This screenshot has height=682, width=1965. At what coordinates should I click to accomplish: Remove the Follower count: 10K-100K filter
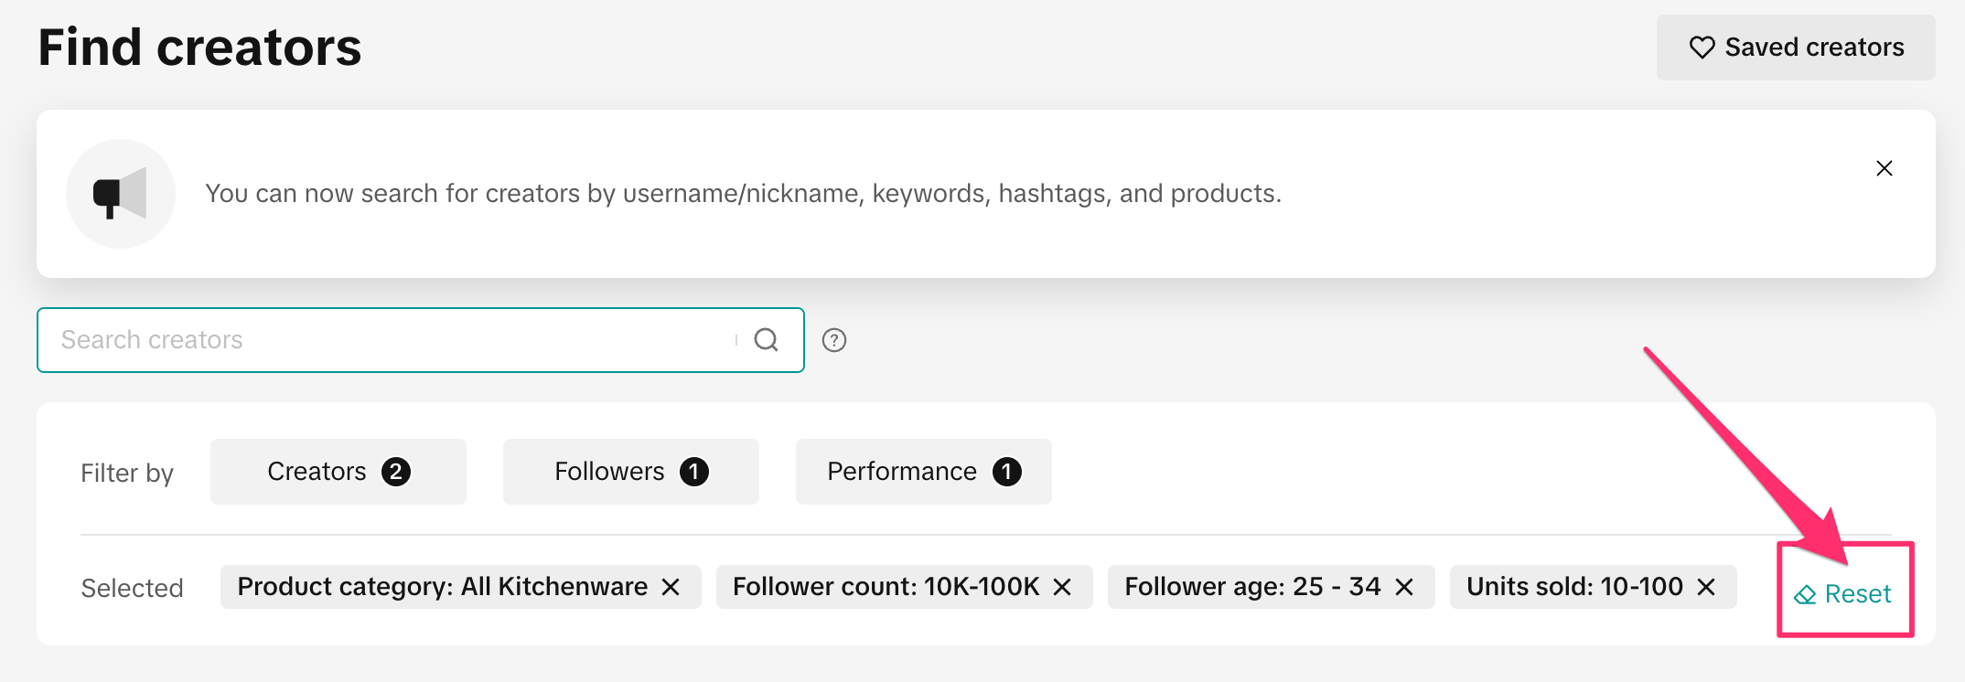tap(1062, 587)
